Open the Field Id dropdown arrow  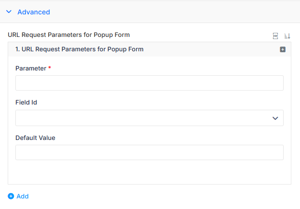pyautogui.click(x=275, y=118)
